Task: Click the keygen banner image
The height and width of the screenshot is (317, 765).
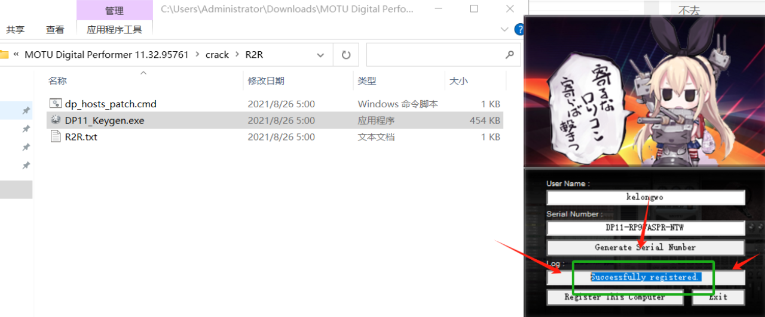Action: (644, 91)
